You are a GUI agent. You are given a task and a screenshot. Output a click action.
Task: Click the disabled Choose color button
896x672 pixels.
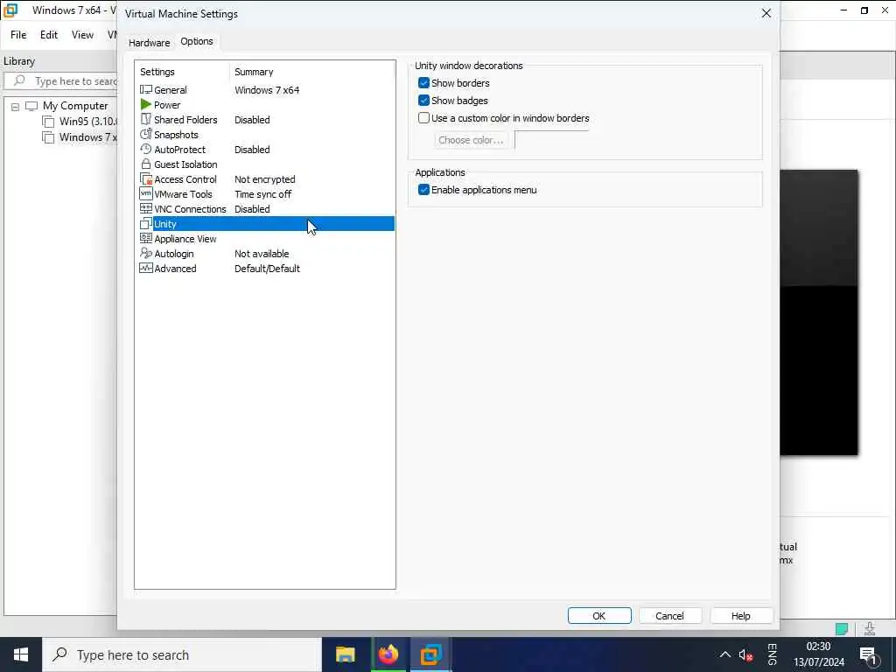pos(471,140)
